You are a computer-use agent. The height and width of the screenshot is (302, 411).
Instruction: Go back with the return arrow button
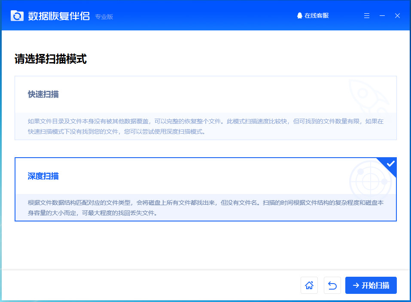click(332, 285)
